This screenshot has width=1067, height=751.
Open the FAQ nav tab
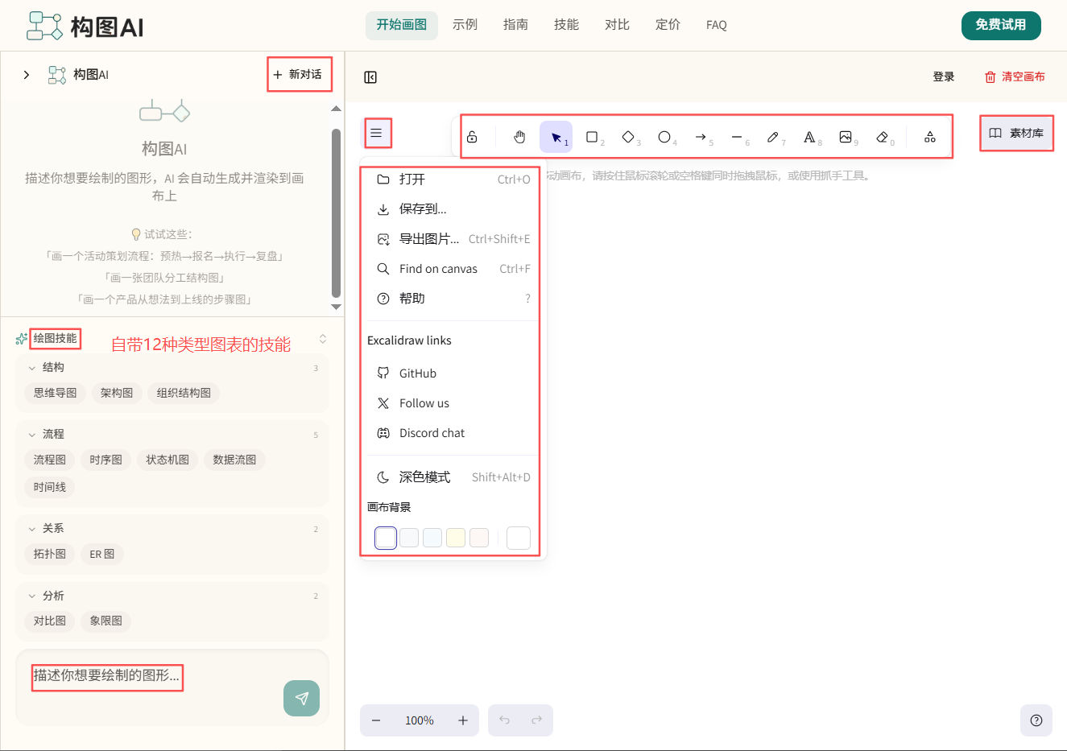point(717,25)
